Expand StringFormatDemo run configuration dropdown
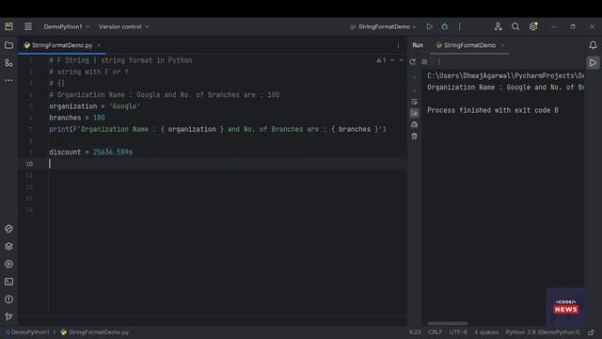 (x=383, y=26)
